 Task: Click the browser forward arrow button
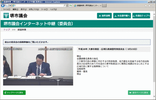pos(7,5)
